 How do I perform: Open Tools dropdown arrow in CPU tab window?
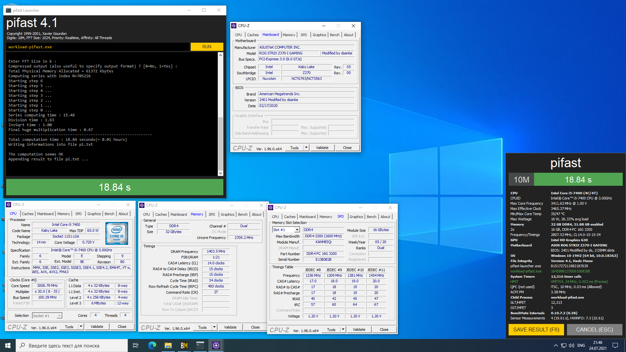81,327
